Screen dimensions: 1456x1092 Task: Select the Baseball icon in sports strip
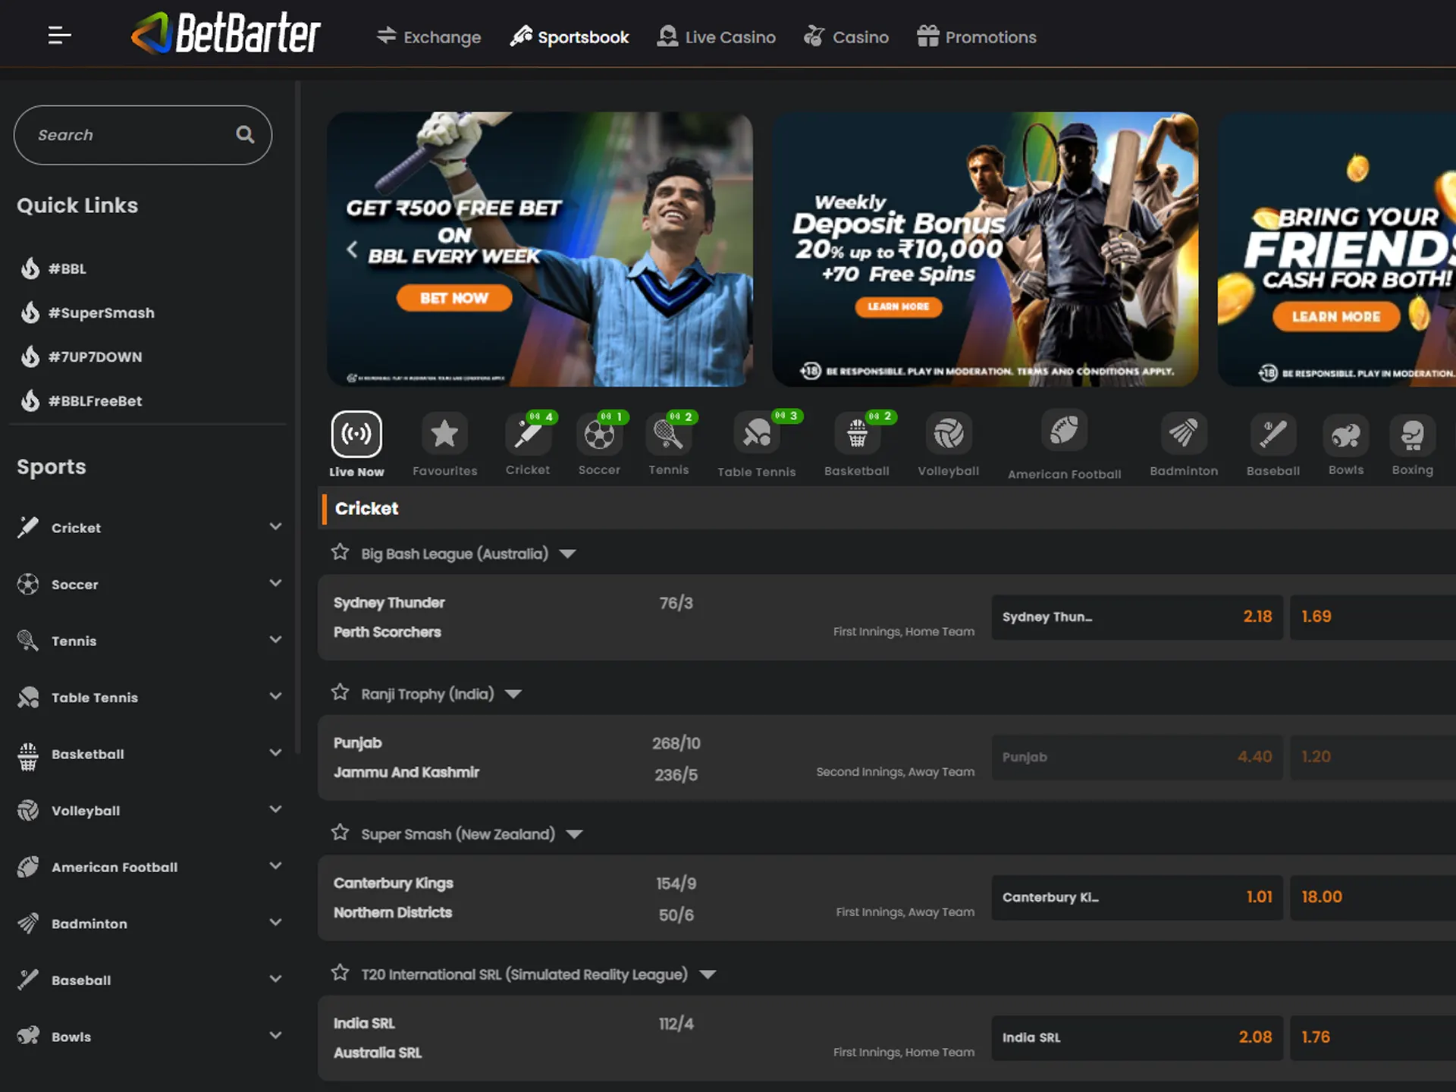(x=1273, y=435)
